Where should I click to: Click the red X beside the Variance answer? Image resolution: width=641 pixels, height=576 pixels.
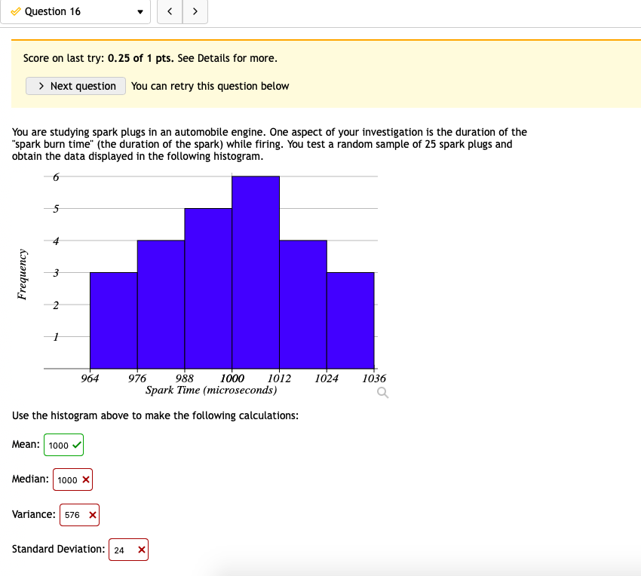[x=92, y=514]
